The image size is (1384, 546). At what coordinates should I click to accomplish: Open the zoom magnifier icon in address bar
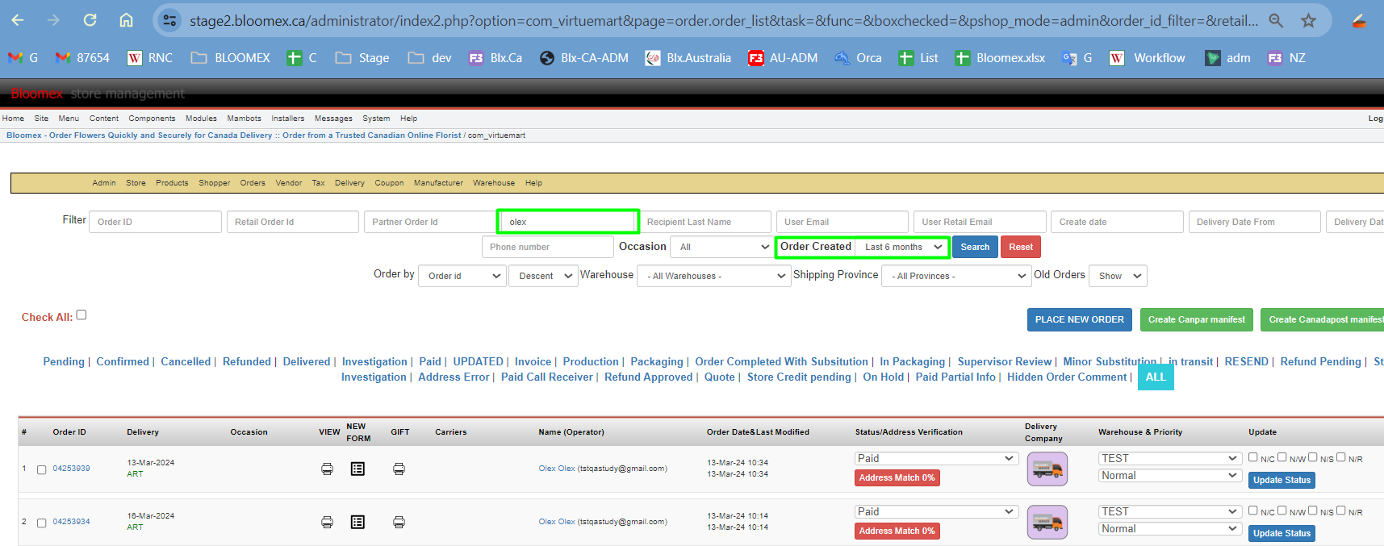(1276, 20)
